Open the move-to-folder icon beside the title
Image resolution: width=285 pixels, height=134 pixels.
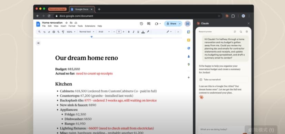pos(71,23)
